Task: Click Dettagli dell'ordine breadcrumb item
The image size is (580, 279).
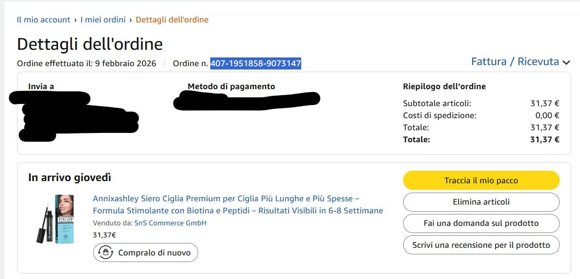Action: [x=172, y=20]
